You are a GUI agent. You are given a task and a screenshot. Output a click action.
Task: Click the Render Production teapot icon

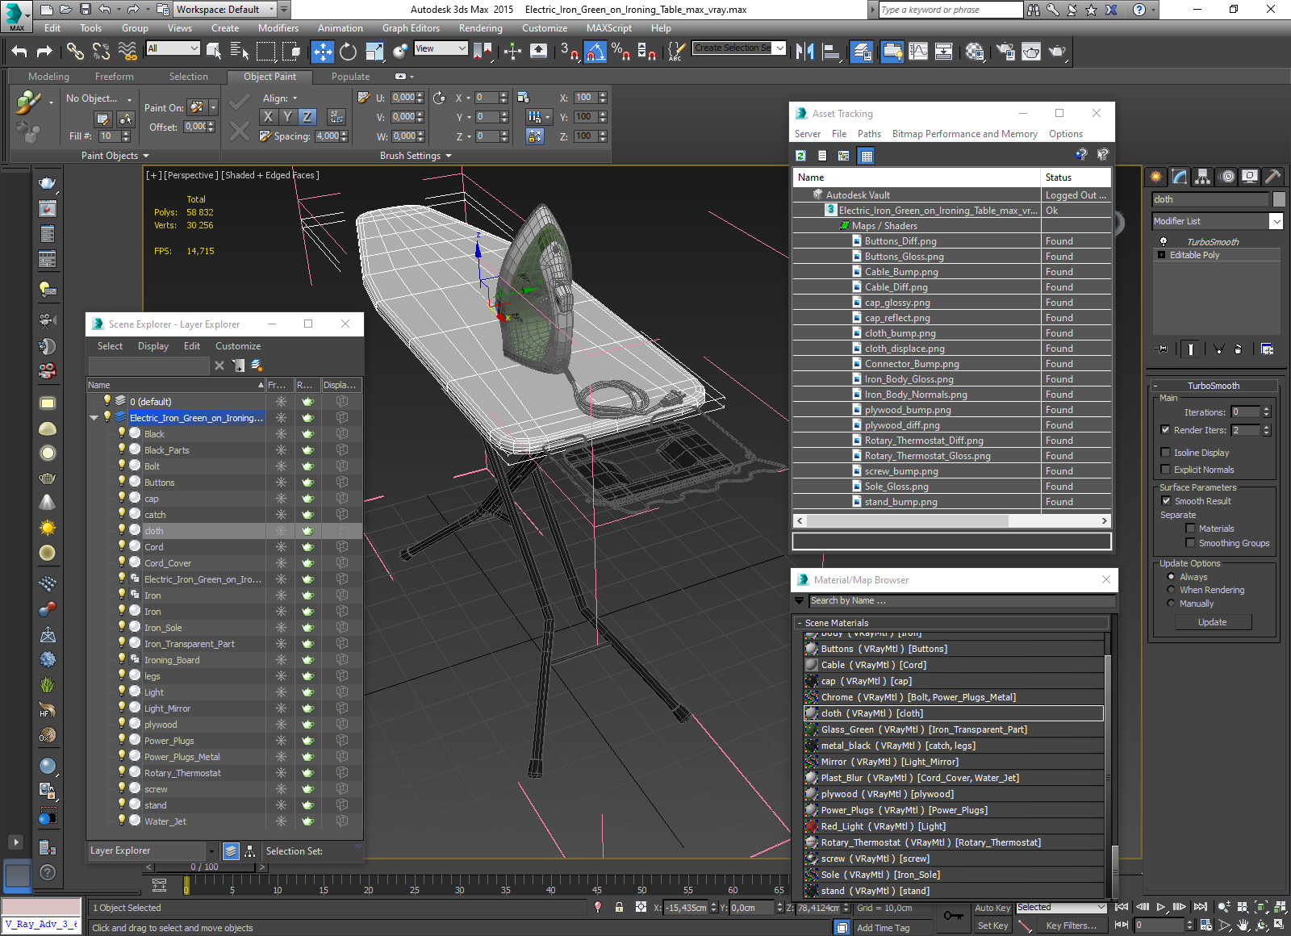[x=1057, y=52]
